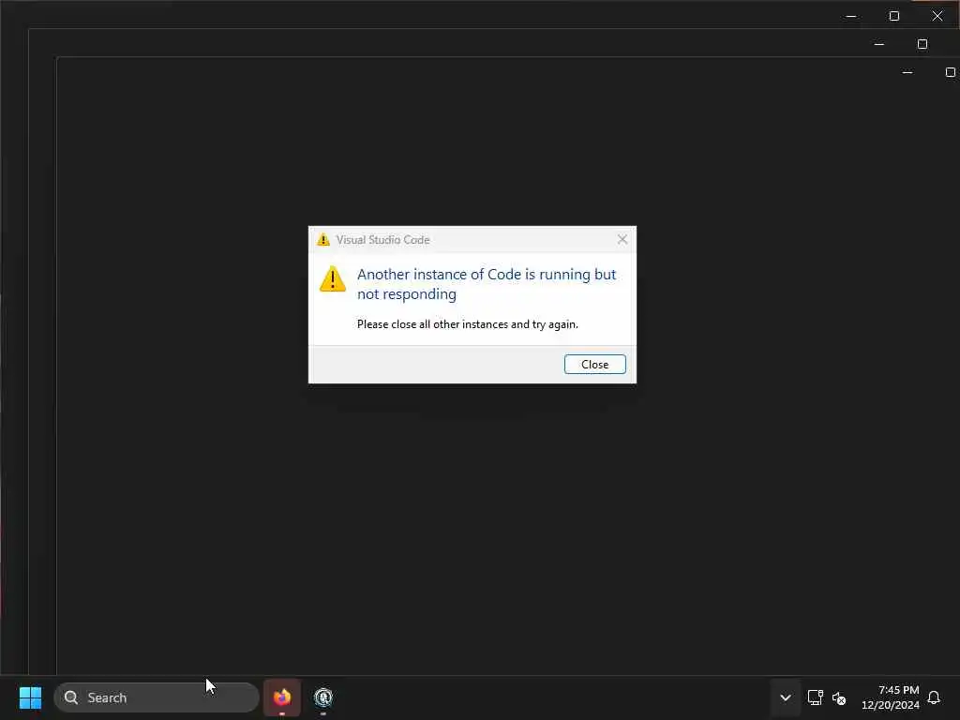Dismiss the dialog with the title bar X
This screenshot has width=960, height=720.
point(622,239)
